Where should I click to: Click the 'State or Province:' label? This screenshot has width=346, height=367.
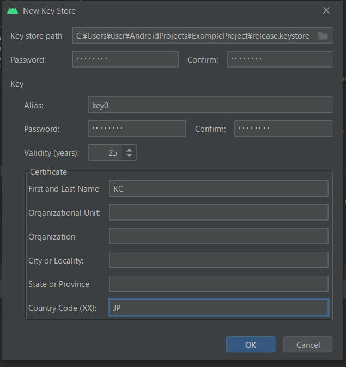click(x=60, y=284)
